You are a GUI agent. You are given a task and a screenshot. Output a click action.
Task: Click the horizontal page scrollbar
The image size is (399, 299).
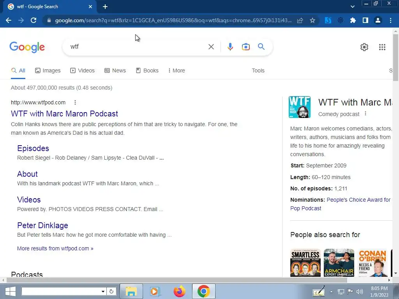[177, 280]
